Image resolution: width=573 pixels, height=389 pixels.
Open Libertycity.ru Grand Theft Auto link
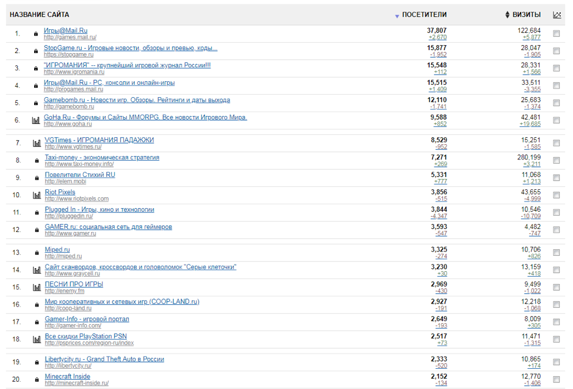click(x=104, y=359)
